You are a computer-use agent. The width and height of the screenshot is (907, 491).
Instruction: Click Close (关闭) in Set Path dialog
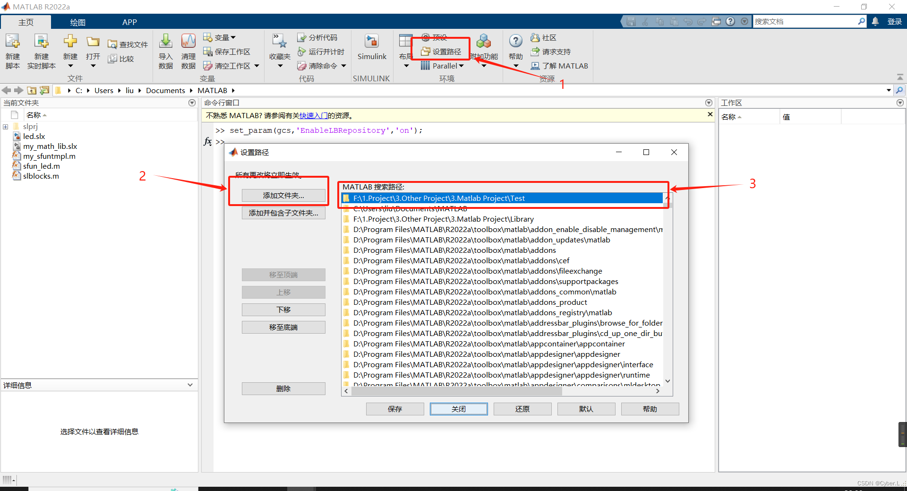point(459,409)
